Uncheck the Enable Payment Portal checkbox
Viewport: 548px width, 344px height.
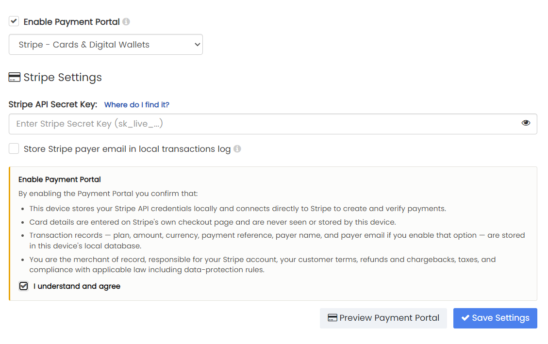tap(14, 21)
